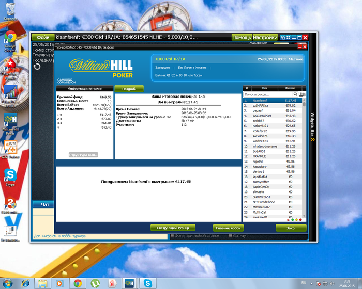Click the Следующий Турнир button
Screen dimensions: 362x289
(x=173, y=228)
